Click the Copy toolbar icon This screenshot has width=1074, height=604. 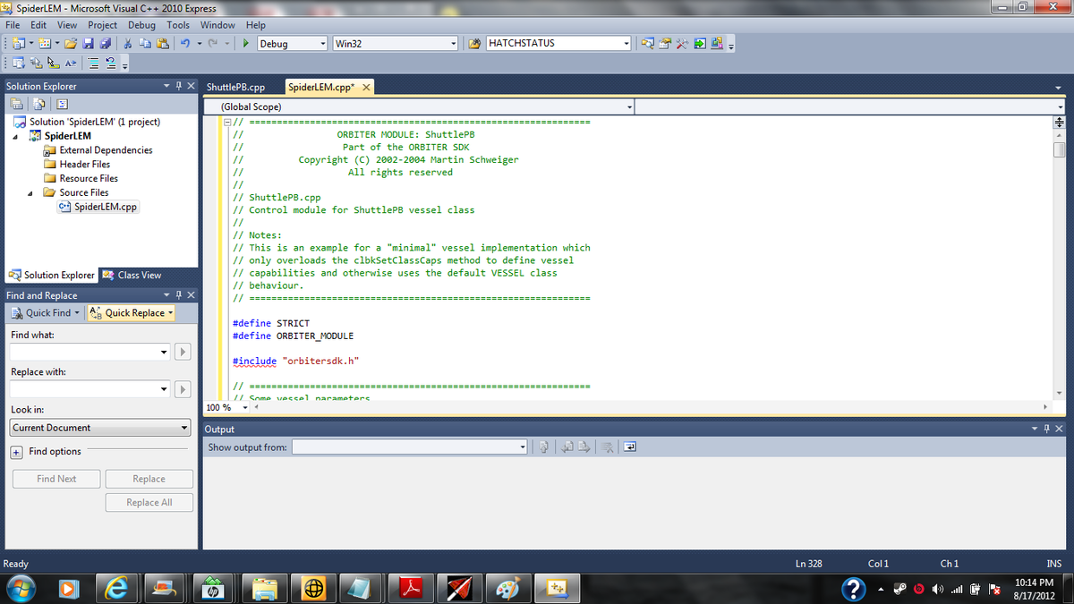tap(145, 43)
